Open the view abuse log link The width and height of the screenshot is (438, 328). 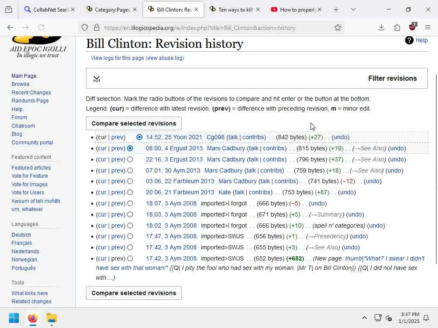[x=165, y=58]
